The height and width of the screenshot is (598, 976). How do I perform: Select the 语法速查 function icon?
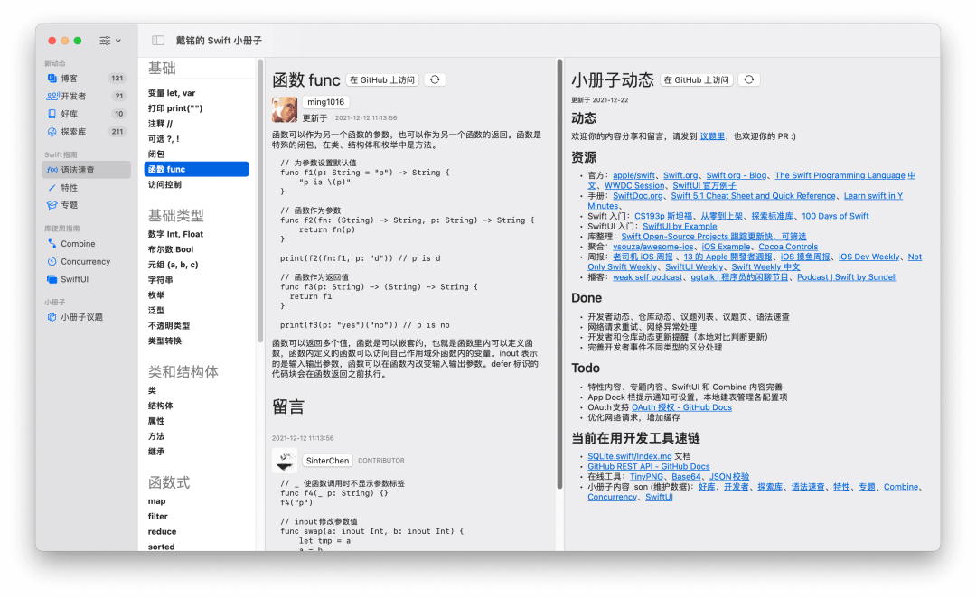pyautogui.click(x=54, y=168)
